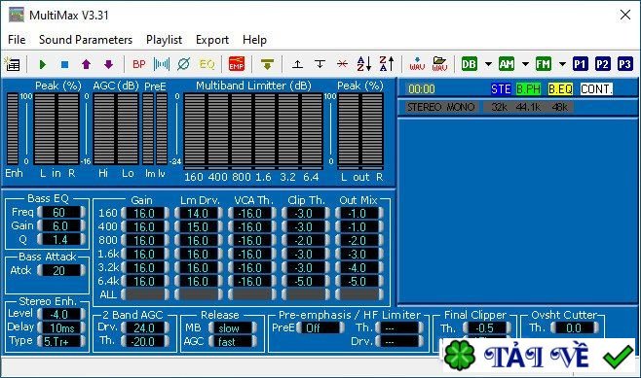Click the purple up arrow icon

(87, 64)
